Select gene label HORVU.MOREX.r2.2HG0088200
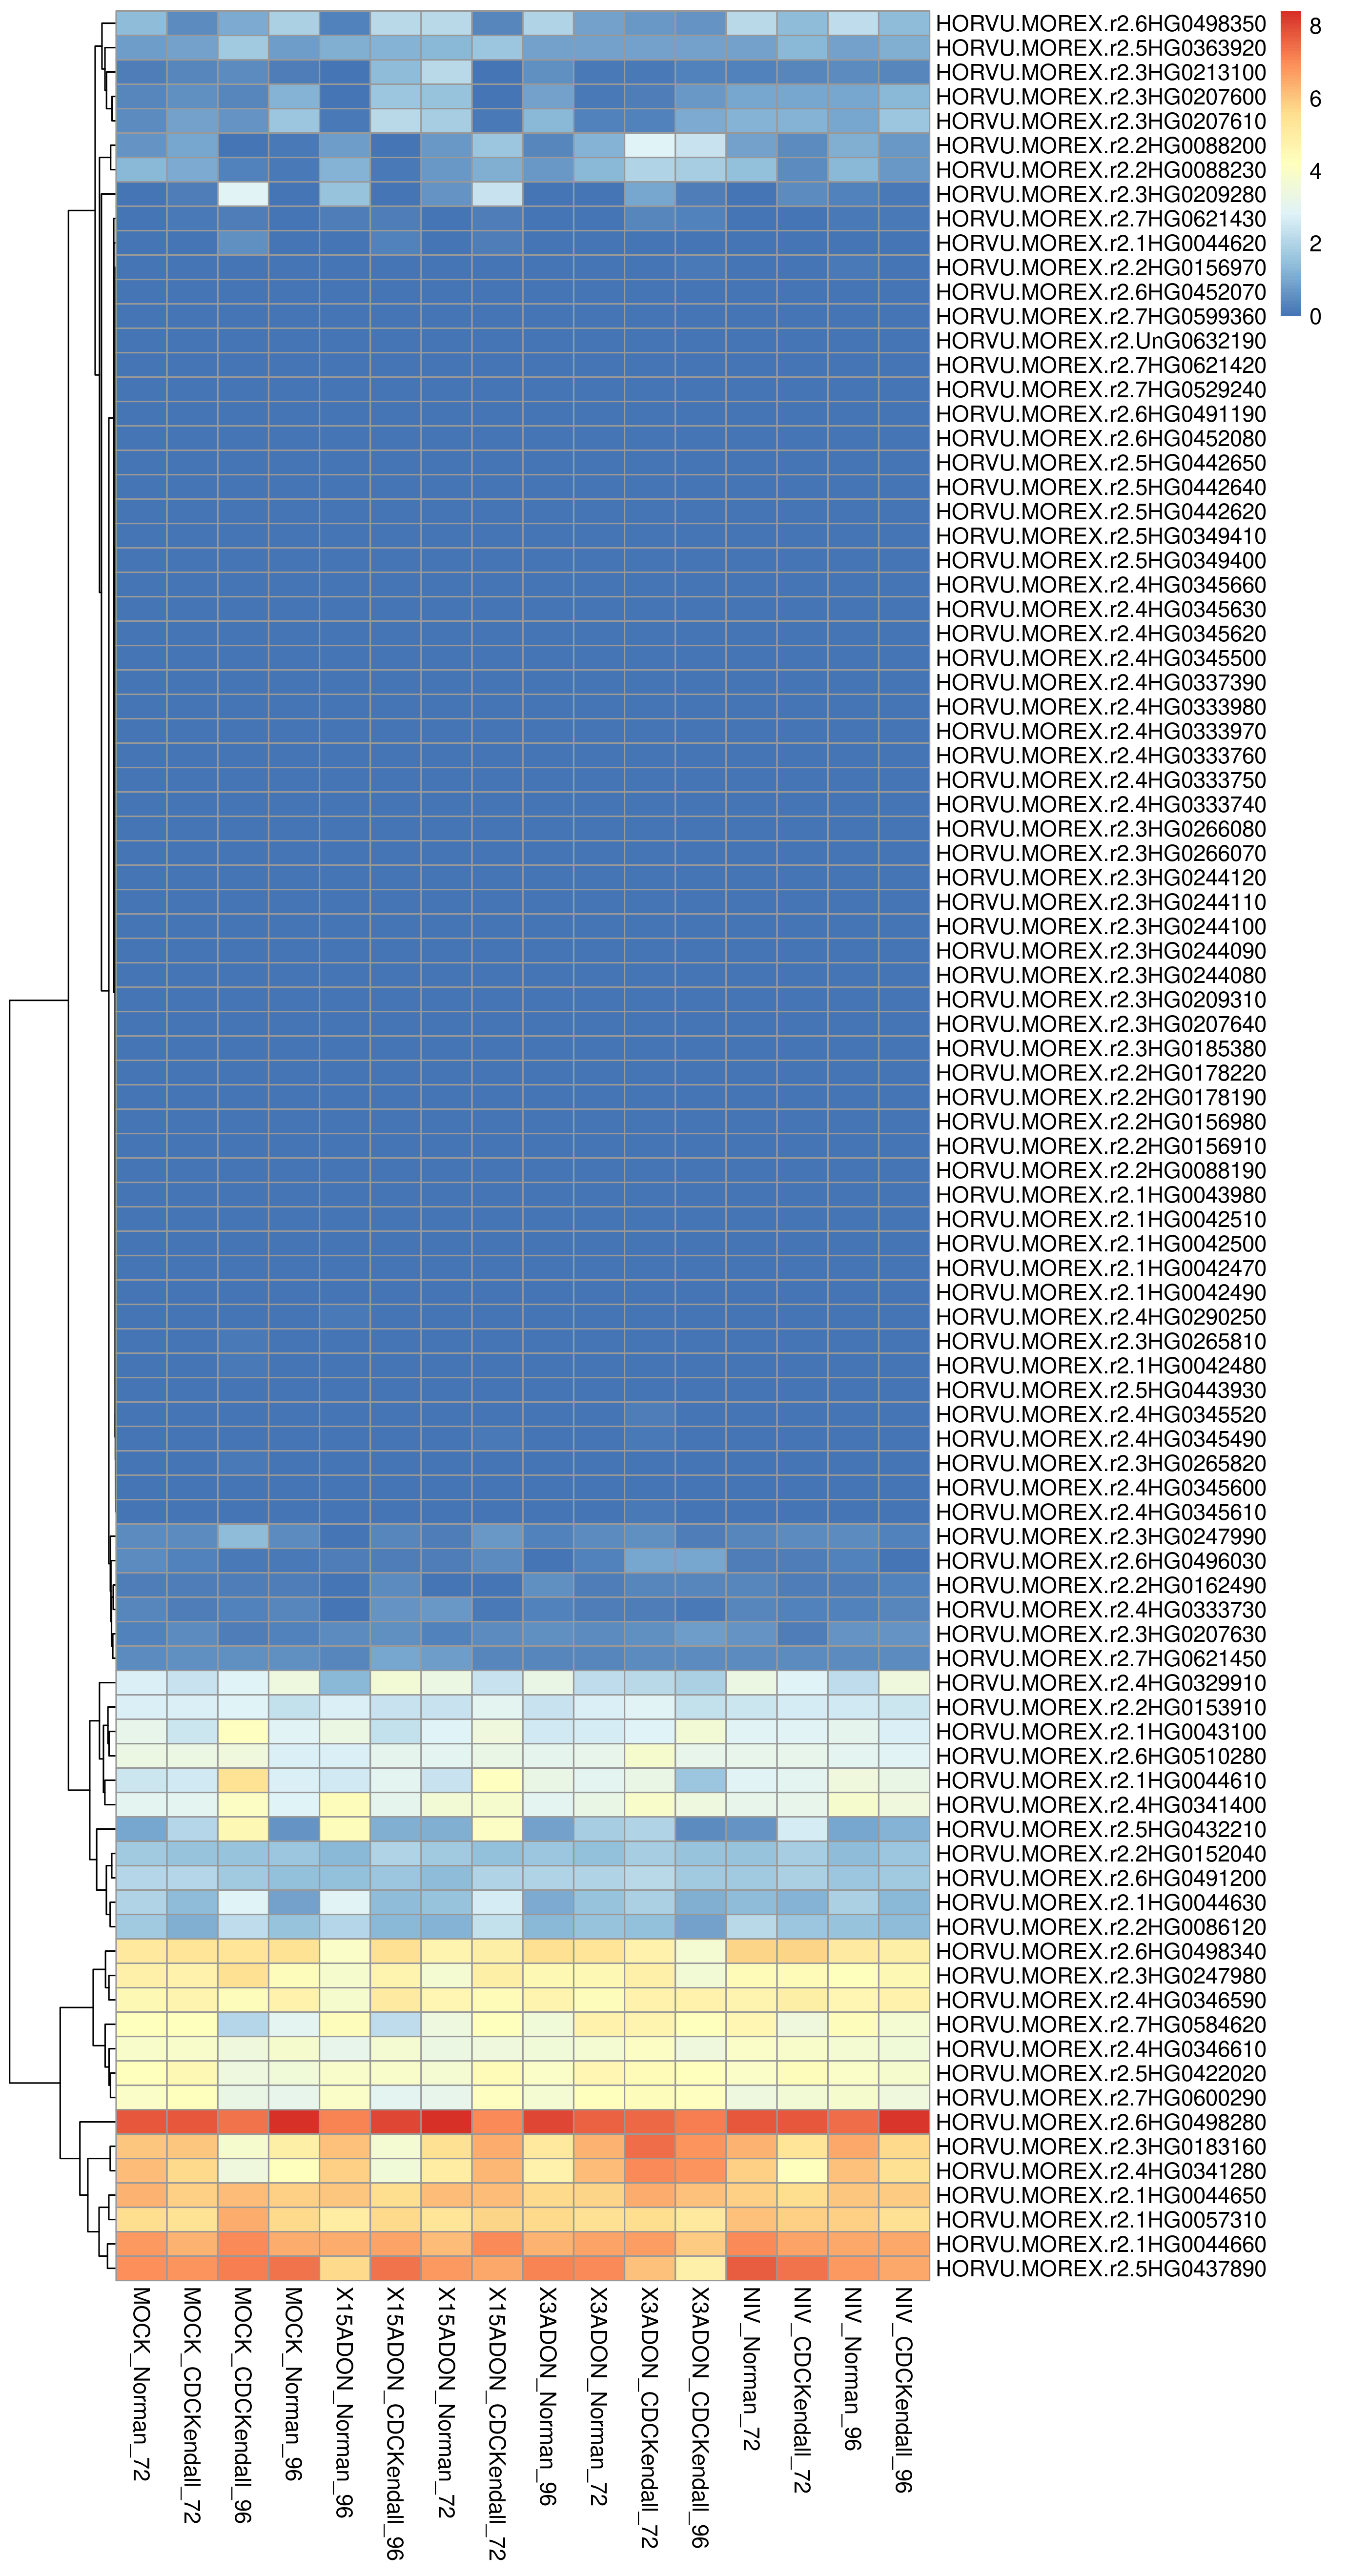1349x2576 pixels. pos(1101,146)
